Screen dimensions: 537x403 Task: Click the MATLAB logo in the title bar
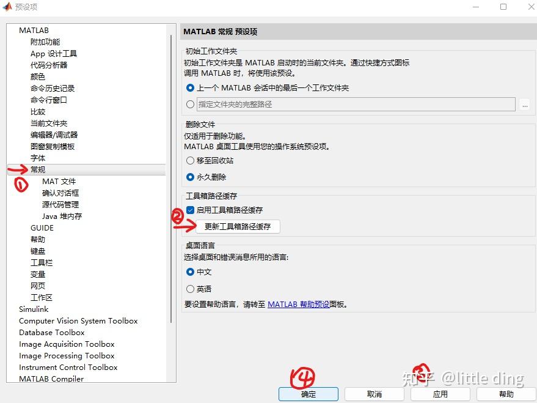pos(7,7)
